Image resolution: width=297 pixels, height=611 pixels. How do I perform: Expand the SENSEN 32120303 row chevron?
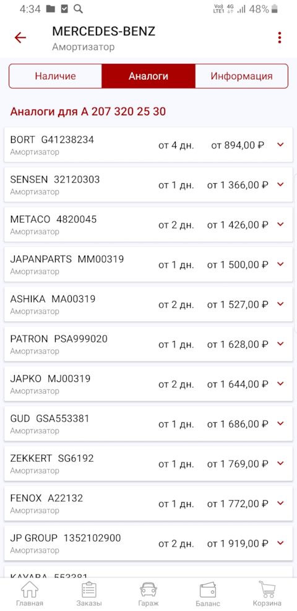coord(280,184)
